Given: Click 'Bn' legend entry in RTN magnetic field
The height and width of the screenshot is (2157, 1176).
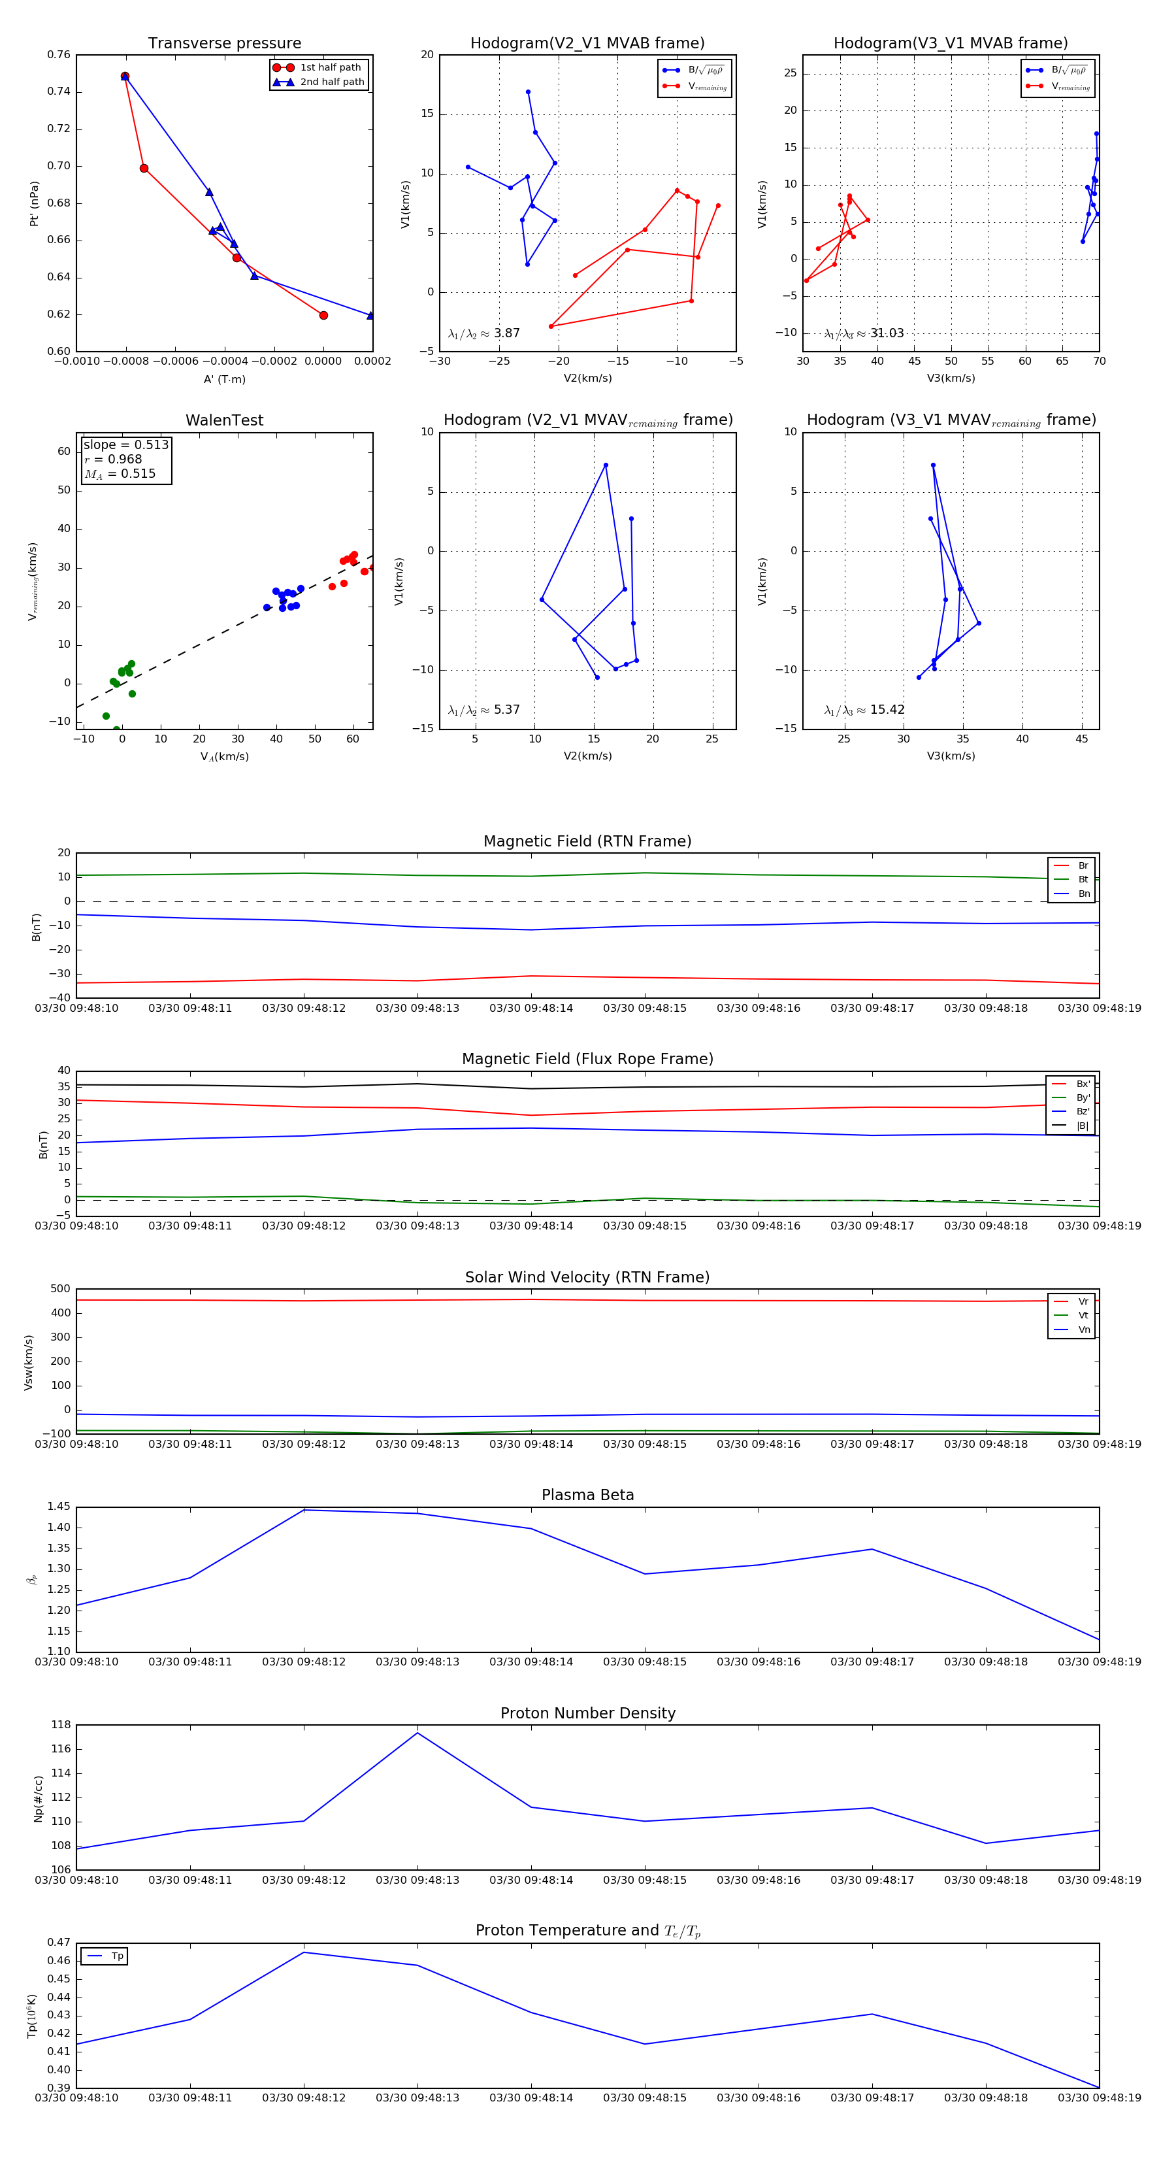Looking at the screenshot, I should [x=1072, y=894].
